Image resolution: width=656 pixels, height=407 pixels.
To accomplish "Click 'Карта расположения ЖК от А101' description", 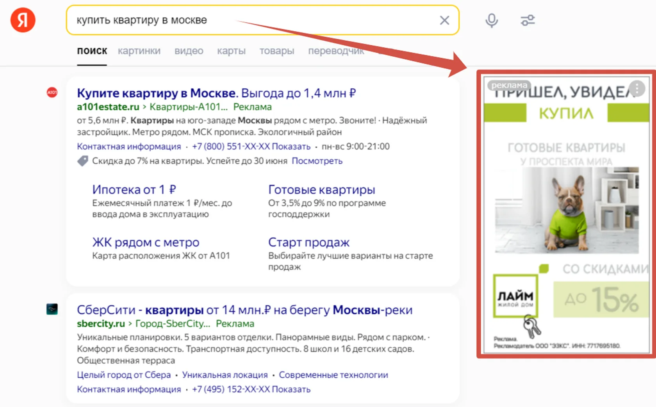I will pyautogui.click(x=161, y=256).
